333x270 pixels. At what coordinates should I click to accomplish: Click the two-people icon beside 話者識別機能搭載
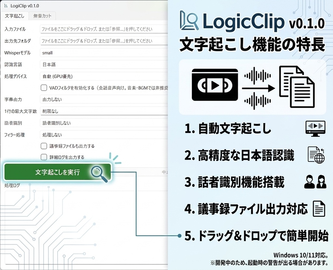point(315,182)
